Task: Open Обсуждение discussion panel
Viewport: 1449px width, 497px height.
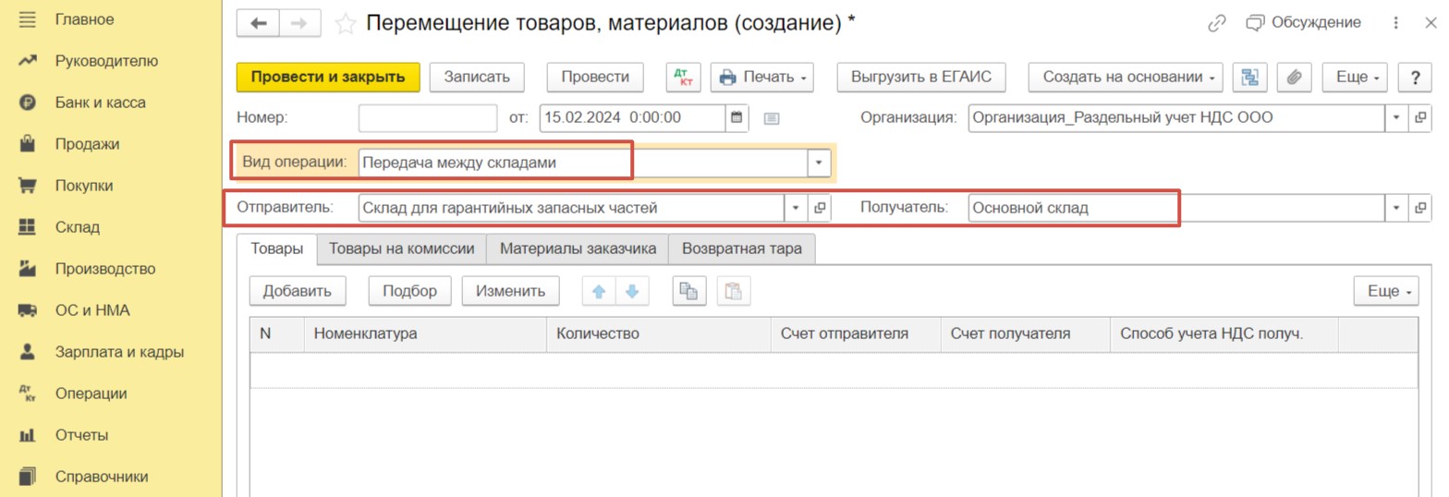Action: pyautogui.click(x=1303, y=23)
